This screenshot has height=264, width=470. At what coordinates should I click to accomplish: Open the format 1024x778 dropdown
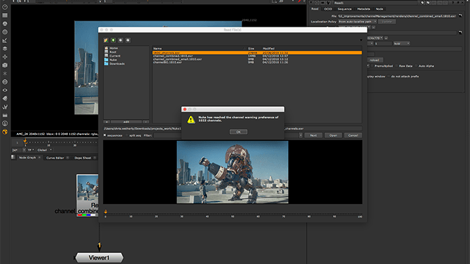click(x=375, y=38)
